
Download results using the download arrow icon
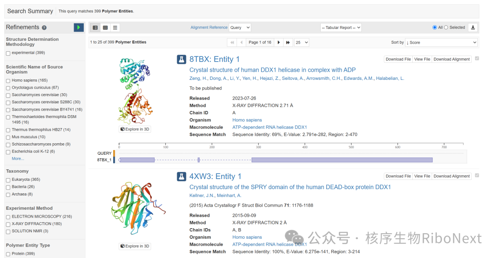pos(473,28)
